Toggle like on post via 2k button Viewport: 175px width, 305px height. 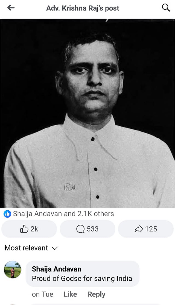29,229
